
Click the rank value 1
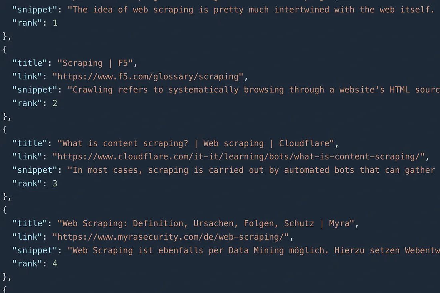pos(55,23)
